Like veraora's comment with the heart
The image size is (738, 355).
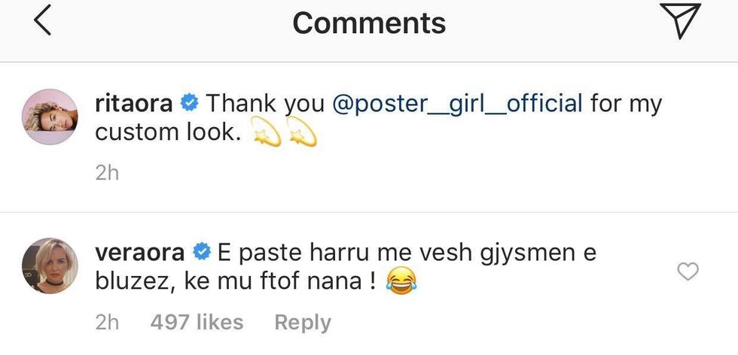(688, 272)
